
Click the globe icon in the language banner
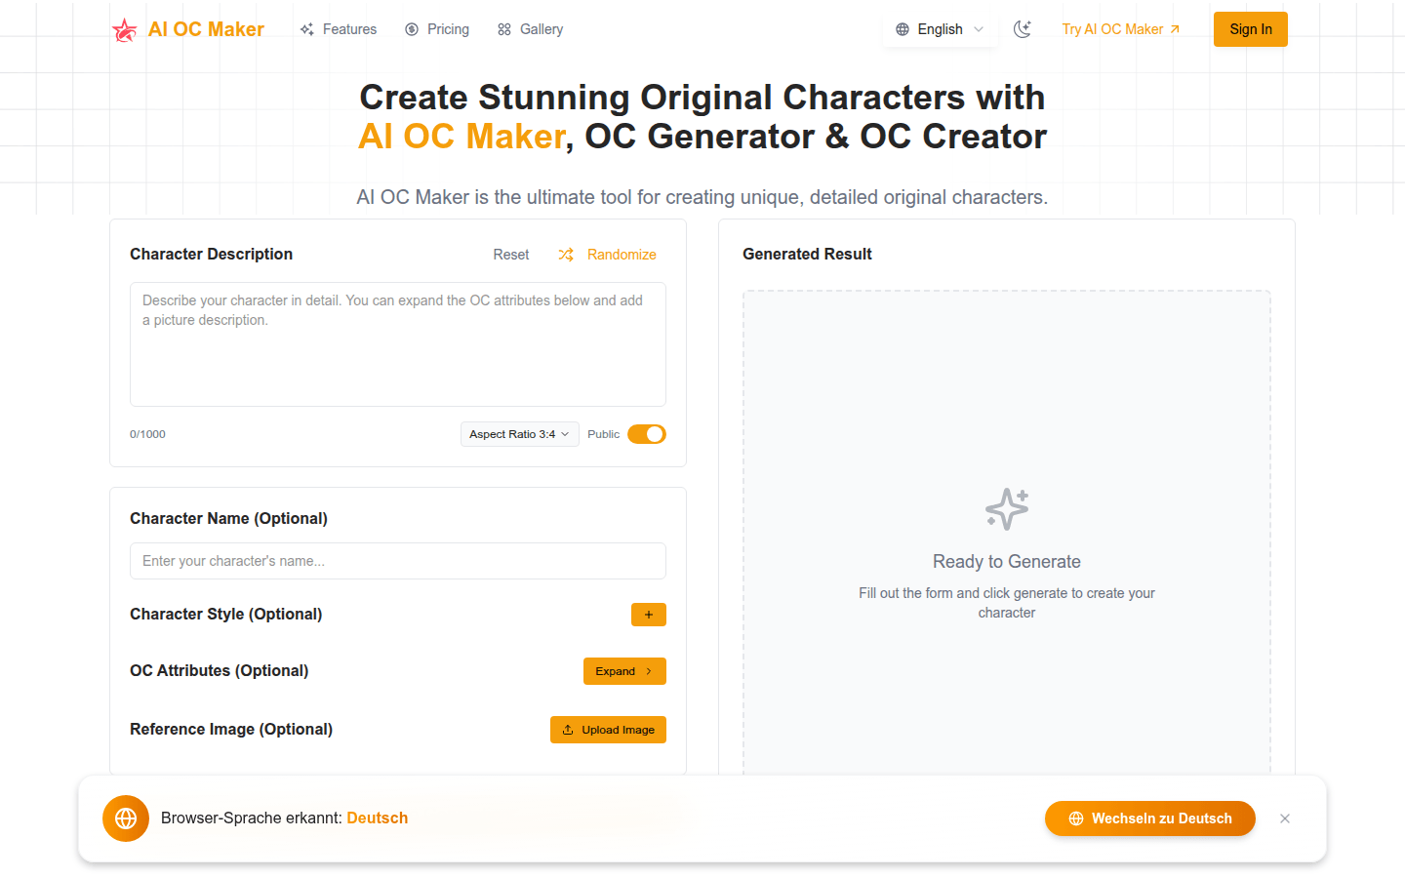point(126,818)
